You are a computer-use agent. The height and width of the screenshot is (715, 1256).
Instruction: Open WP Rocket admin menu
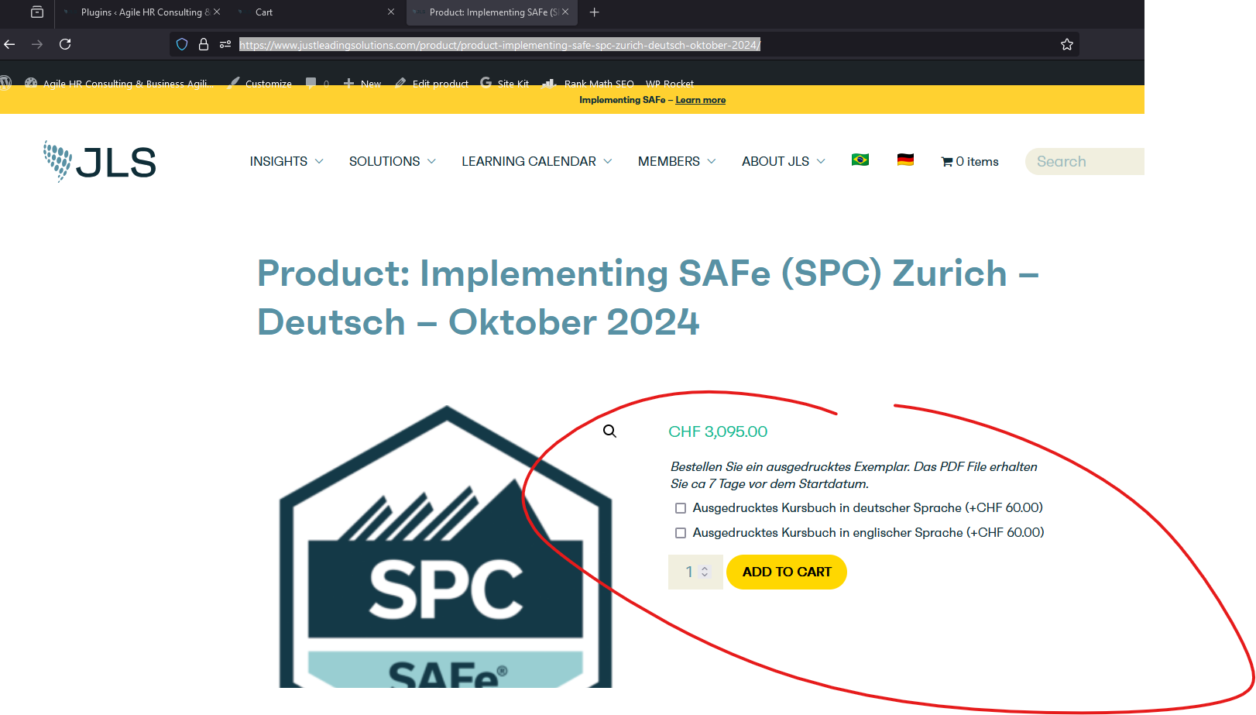click(x=670, y=83)
